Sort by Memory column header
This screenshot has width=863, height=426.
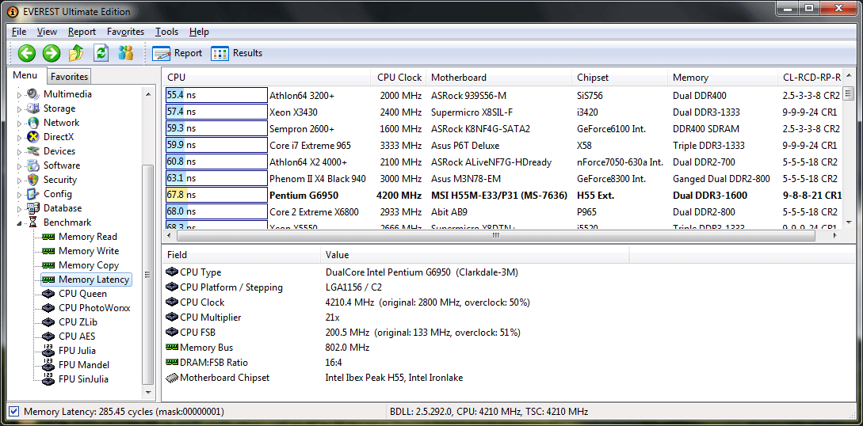click(724, 78)
